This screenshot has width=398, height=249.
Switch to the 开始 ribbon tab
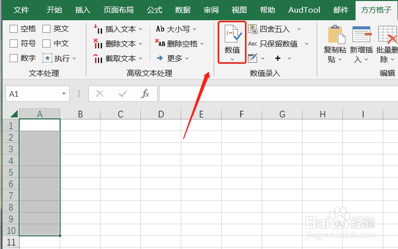pos(55,10)
